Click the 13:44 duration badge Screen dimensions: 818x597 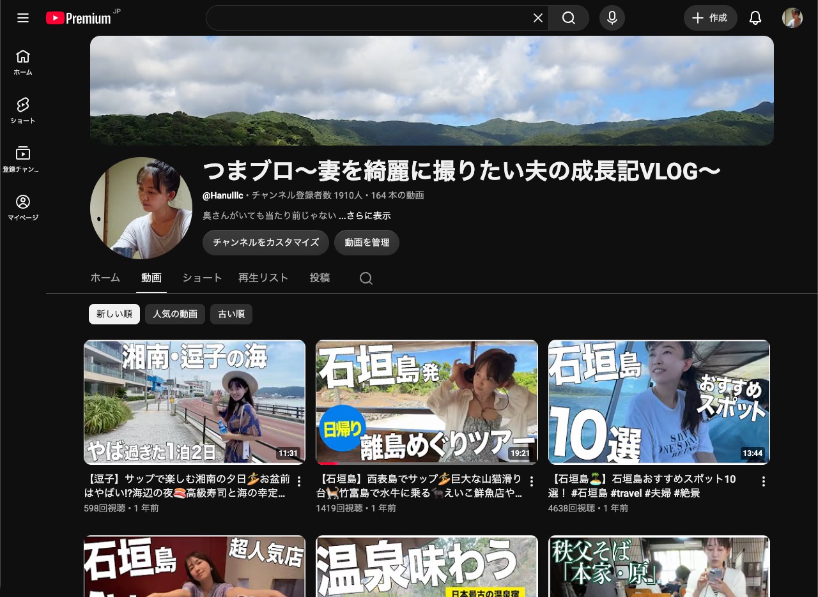point(753,453)
